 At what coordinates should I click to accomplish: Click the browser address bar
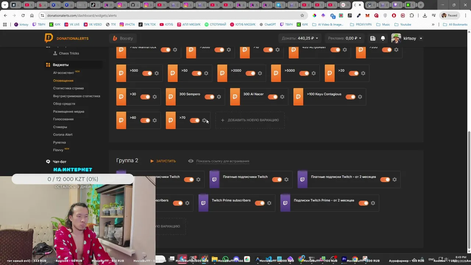coord(169,15)
